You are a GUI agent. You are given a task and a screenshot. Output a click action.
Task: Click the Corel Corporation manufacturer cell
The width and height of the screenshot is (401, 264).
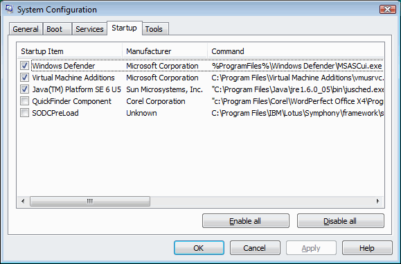pos(156,101)
